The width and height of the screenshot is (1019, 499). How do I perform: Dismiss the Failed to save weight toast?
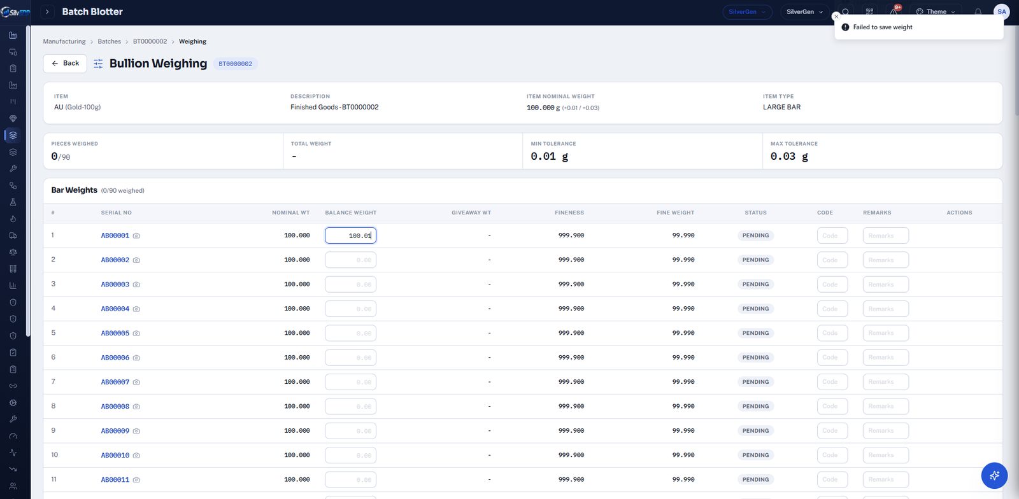click(x=836, y=17)
